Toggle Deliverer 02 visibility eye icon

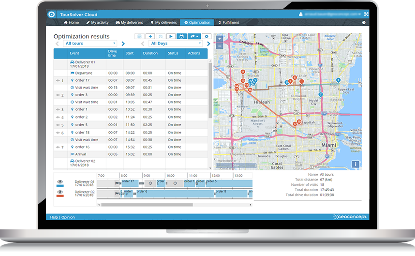tap(60, 192)
